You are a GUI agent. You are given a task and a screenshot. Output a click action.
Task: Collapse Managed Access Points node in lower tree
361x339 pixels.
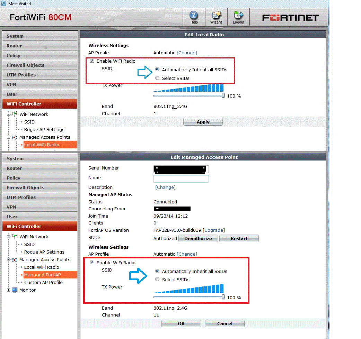pyautogui.click(x=8, y=260)
